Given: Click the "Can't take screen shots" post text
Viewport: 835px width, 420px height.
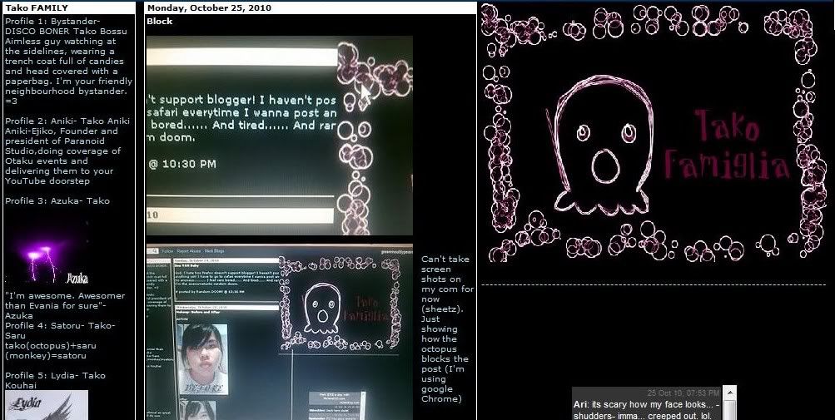Looking at the screenshot, I should point(447,329).
